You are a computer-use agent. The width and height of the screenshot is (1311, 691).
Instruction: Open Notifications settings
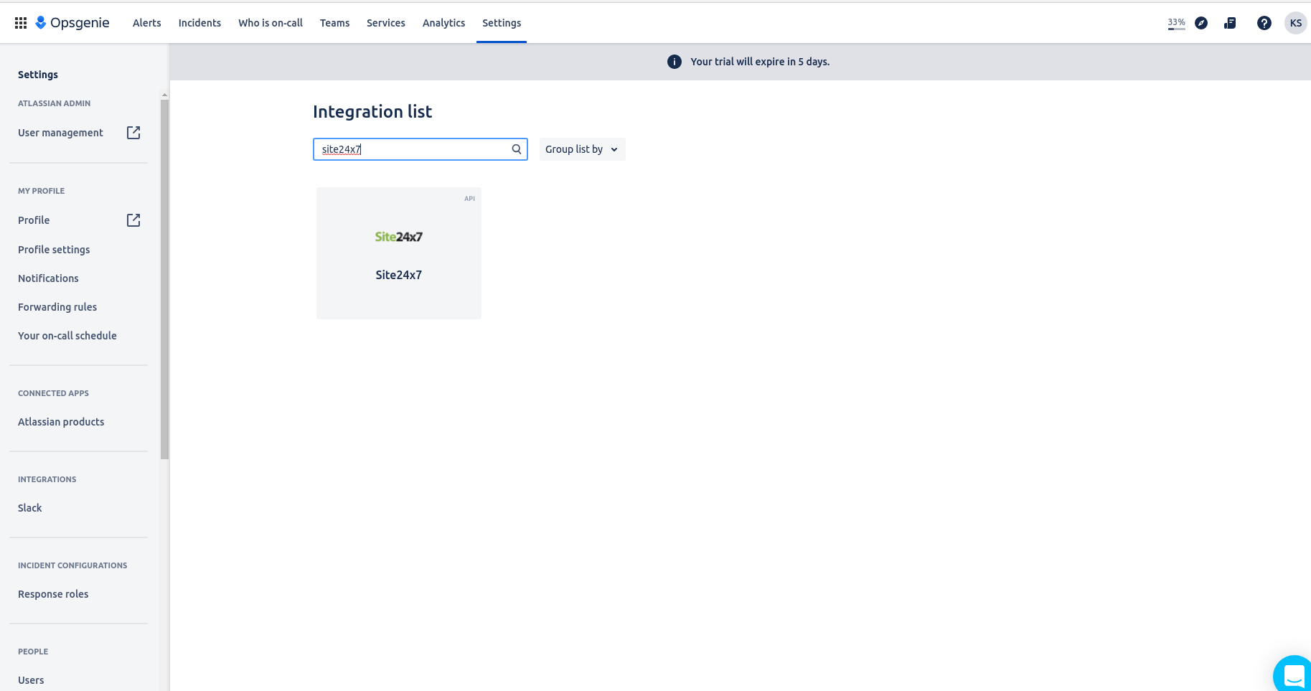coord(48,278)
